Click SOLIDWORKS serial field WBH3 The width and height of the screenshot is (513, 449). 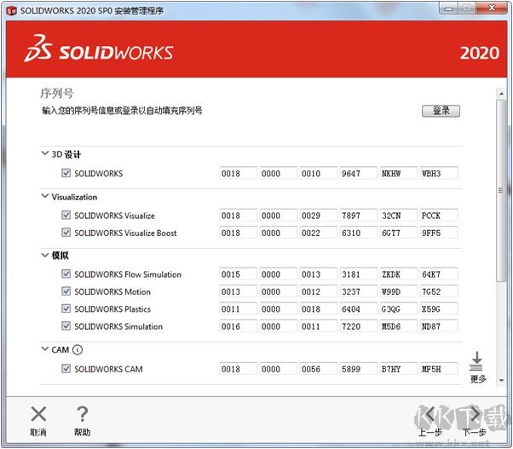coord(439,173)
